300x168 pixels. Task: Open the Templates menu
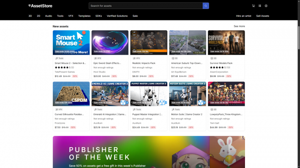pyautogui.click(x=84, y=16)
